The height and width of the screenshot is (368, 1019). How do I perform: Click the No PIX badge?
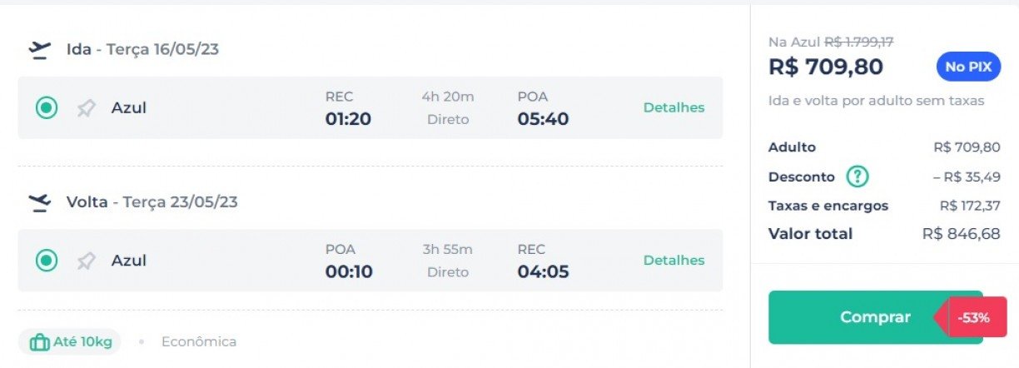967,67
